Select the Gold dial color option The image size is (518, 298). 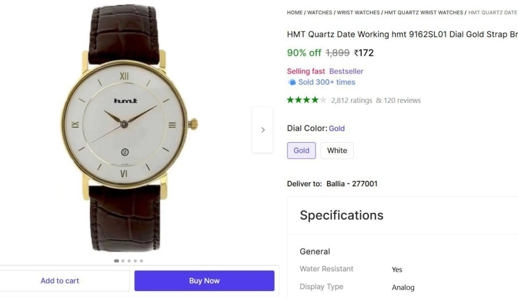[x=301, y=150]
